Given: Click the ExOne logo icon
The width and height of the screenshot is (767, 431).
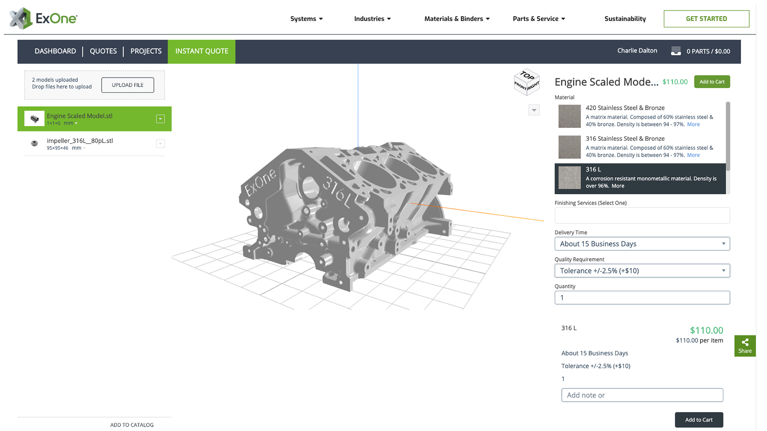Looking at the screenshot, I should 21,18.
